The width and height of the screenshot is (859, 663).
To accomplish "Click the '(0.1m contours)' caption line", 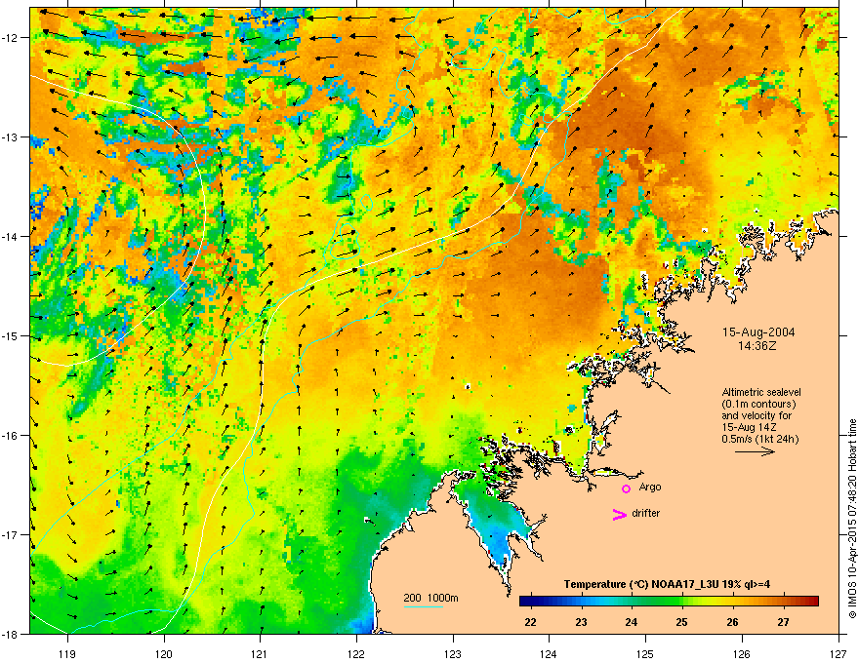I will (758, 405).
